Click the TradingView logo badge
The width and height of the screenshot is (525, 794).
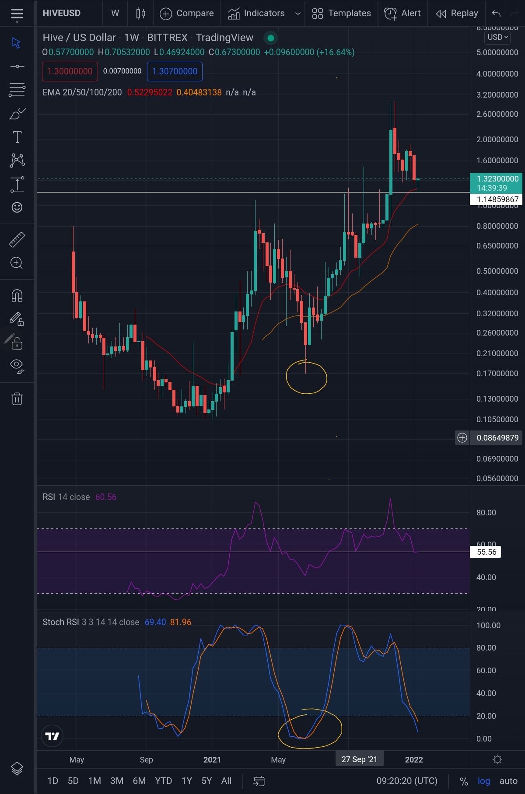click(x=52, y=736)
